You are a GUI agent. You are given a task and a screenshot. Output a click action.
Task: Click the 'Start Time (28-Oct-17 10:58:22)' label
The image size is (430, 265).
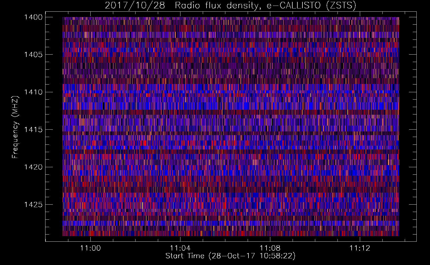[x=230, y=256]
